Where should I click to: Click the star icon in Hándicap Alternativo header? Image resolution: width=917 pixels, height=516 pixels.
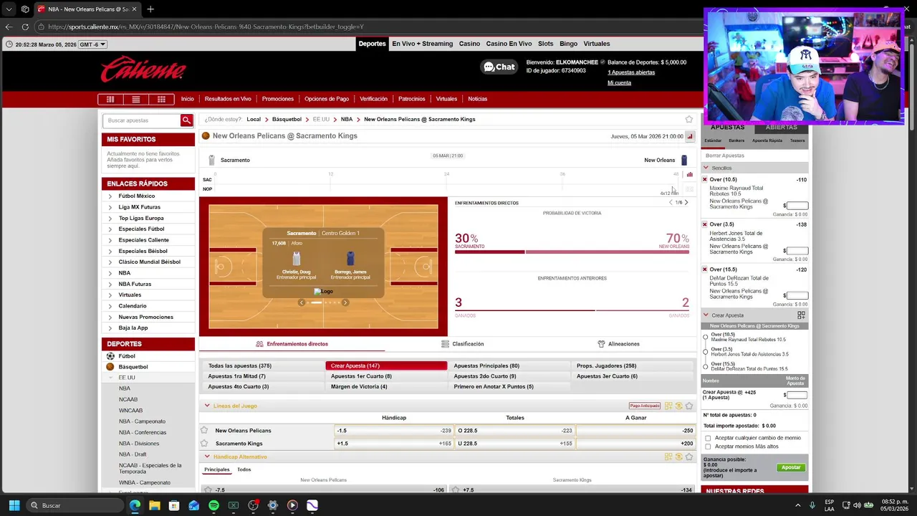689,457
